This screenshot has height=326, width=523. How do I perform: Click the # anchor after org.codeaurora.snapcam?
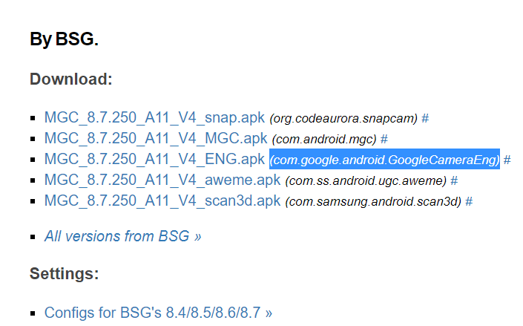tap(425, 118)
